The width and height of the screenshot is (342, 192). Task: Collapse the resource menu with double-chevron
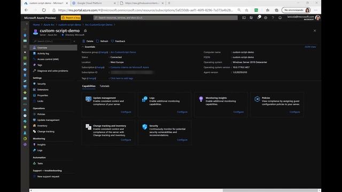point(74,41)
